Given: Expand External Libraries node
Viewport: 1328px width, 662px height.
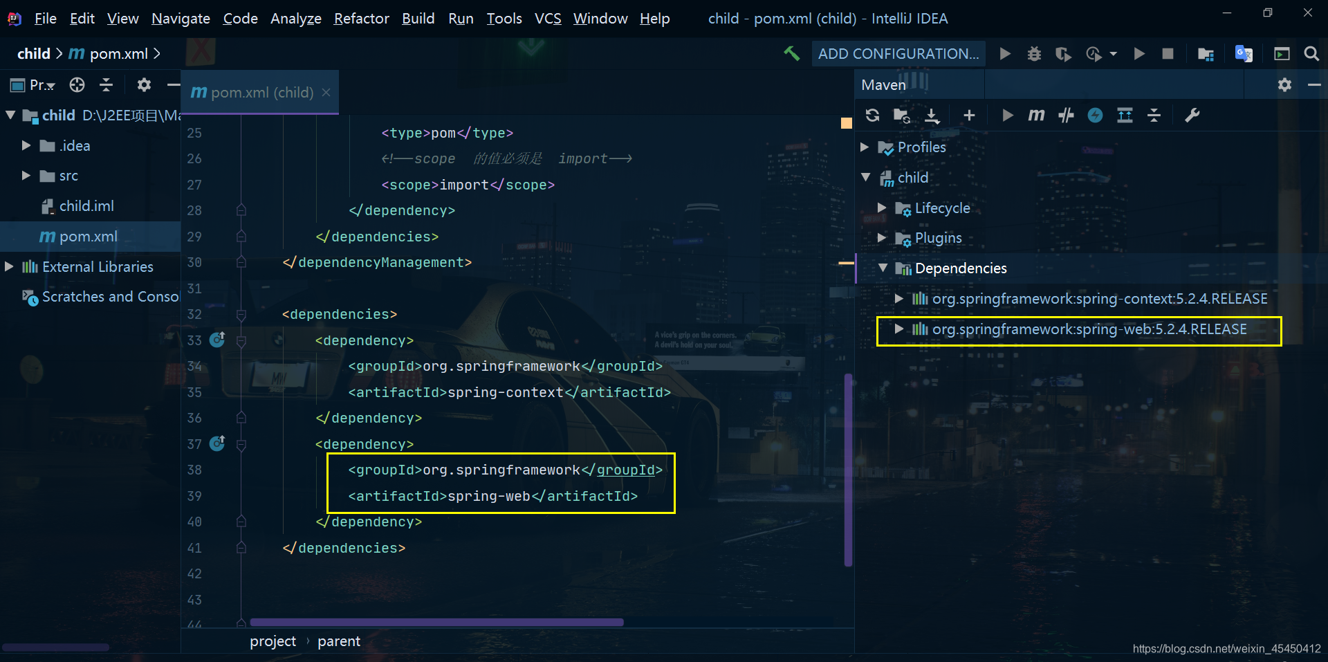Looking at the screenshot, I should point(9,266).
